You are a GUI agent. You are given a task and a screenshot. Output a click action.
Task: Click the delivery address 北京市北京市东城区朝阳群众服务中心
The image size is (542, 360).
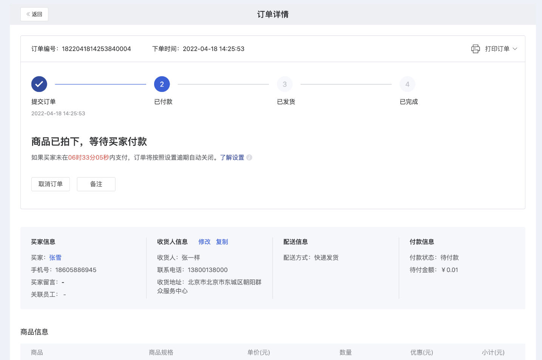[209, 287]
